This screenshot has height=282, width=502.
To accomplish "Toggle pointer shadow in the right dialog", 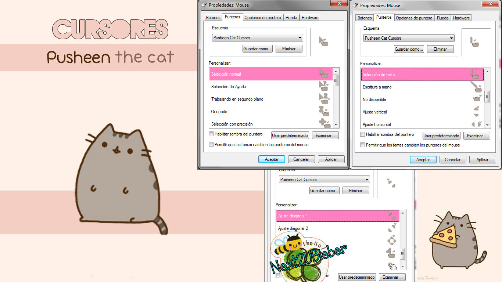I will (362, 134).
